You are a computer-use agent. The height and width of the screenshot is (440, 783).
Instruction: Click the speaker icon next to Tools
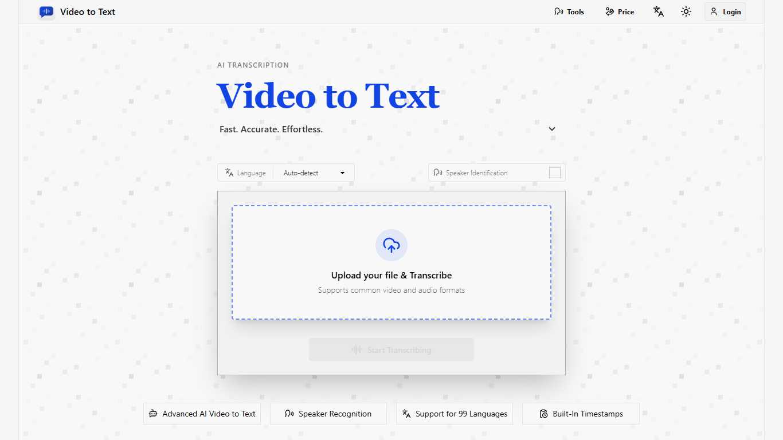tap(558, 11)
